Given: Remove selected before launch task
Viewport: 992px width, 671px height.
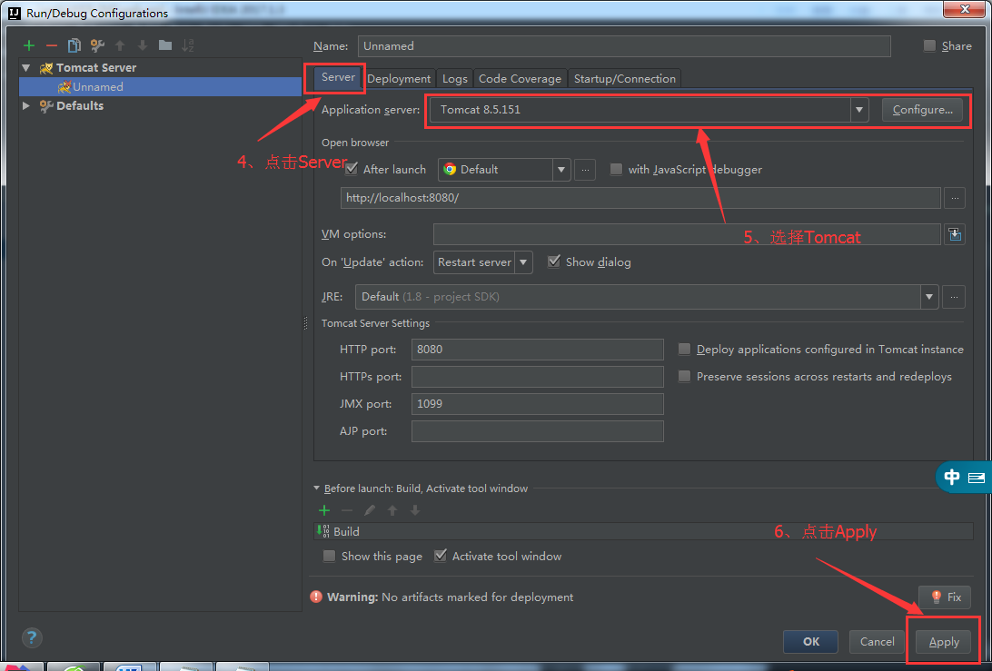Looking at the screenshot, I should pyautogui.click(x=347, y=510).
